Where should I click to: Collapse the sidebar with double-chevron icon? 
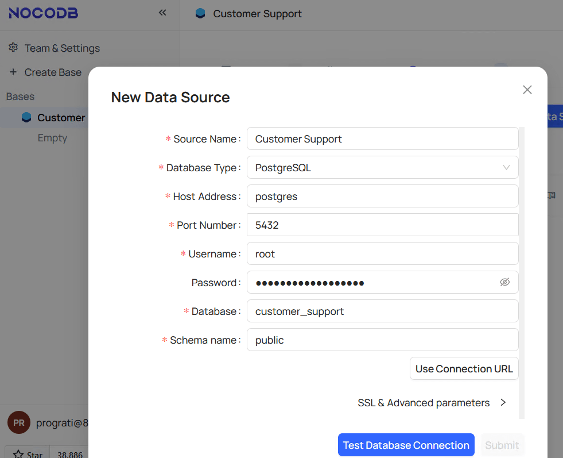pos(162,13)
